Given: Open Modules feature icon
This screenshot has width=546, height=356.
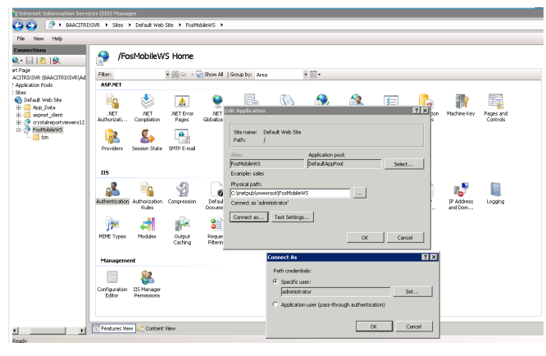Looking at the screenshot, I should point(147,228).
